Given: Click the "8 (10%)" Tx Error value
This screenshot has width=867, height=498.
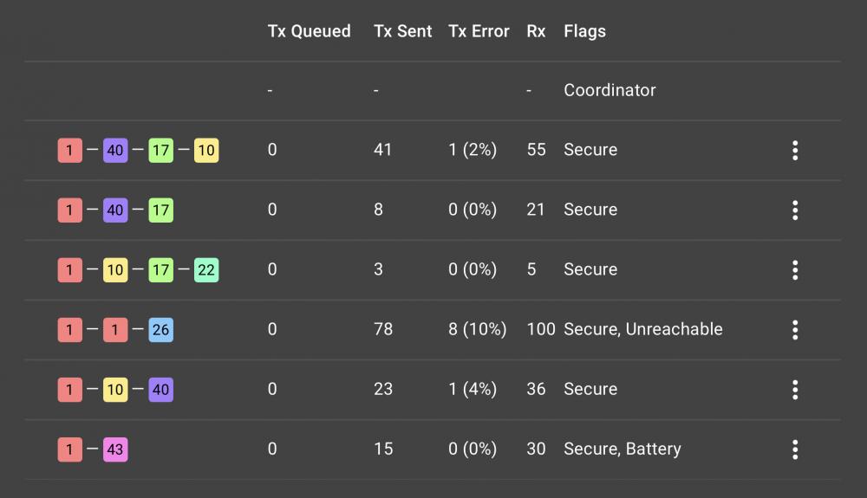Looking at the screenshot, I should [x=477, y=329].
